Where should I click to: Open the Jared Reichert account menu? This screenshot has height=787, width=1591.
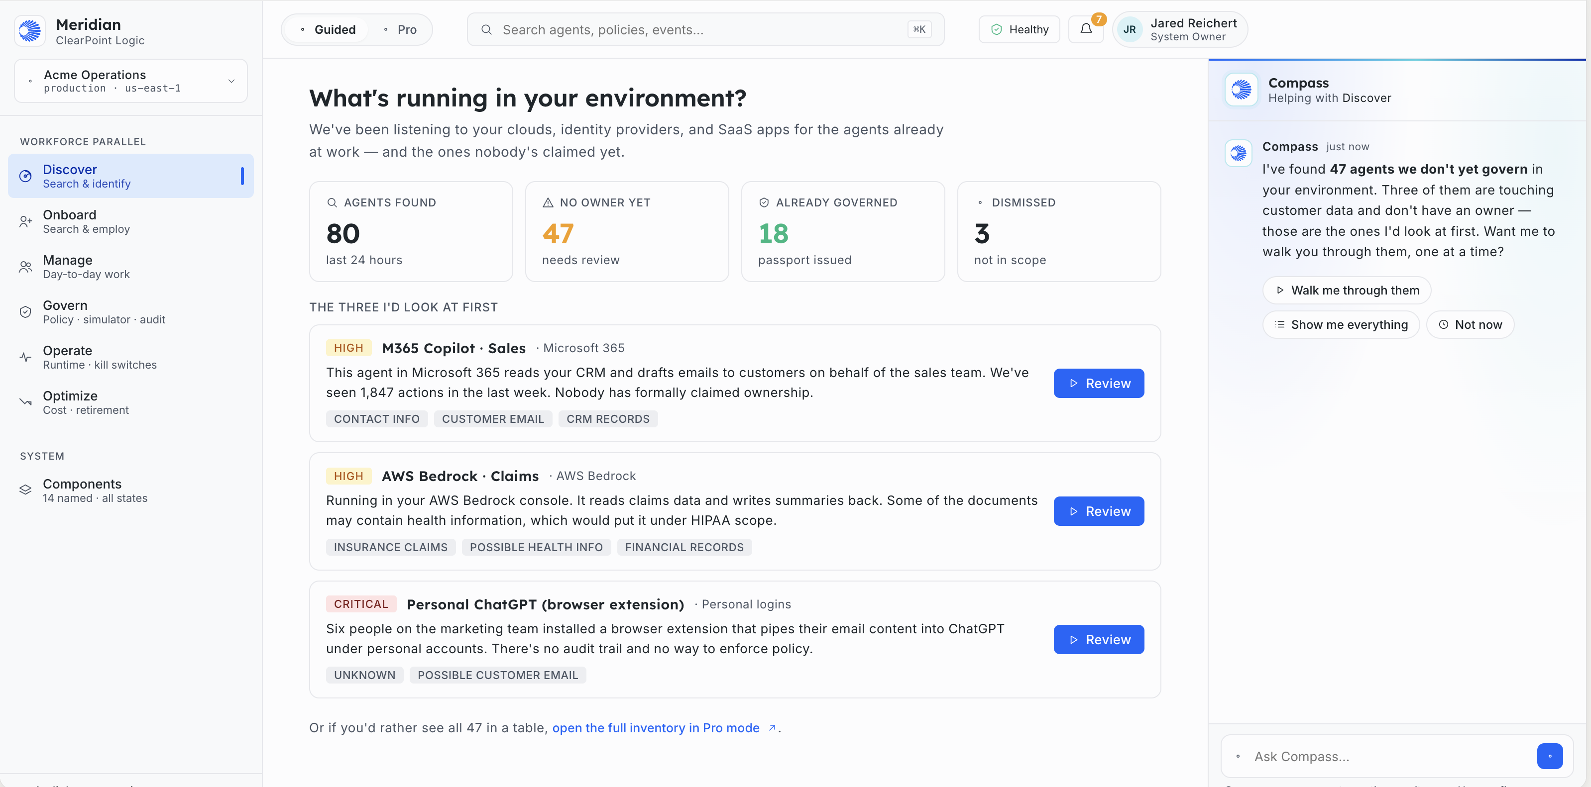coord(1180,30)
